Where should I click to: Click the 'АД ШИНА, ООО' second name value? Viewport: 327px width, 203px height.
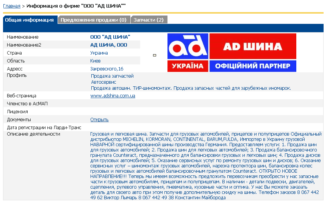109,45
